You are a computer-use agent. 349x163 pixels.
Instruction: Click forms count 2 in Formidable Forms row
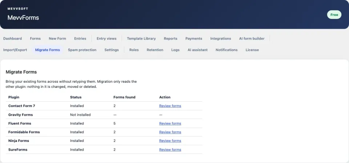coord(115,132)
